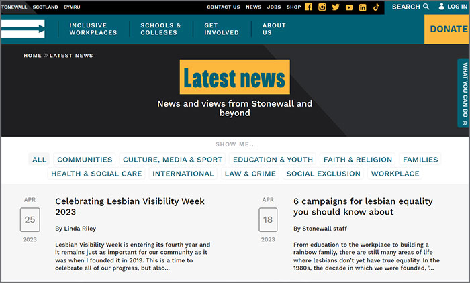Click the yellow Donate button
The height and width of the screenshot is (283, 470).
446,29
